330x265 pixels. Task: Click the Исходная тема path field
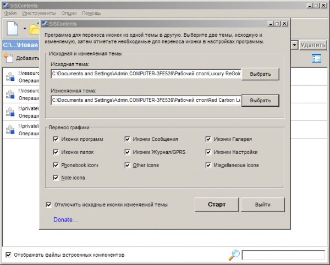click(146, 74)
